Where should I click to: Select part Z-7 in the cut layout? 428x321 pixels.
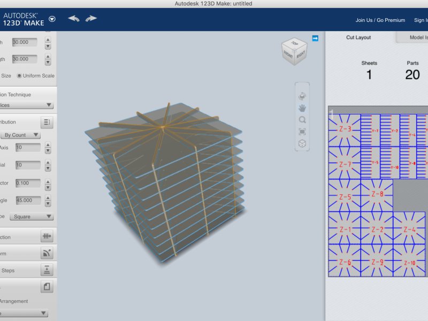tap(345, 163)
